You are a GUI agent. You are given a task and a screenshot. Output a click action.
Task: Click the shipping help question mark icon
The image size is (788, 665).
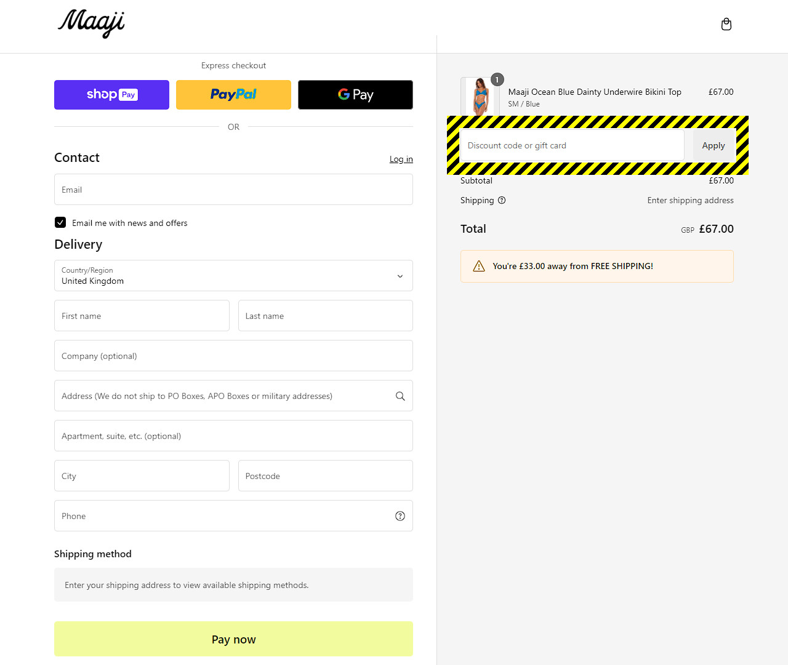point(502,200)
